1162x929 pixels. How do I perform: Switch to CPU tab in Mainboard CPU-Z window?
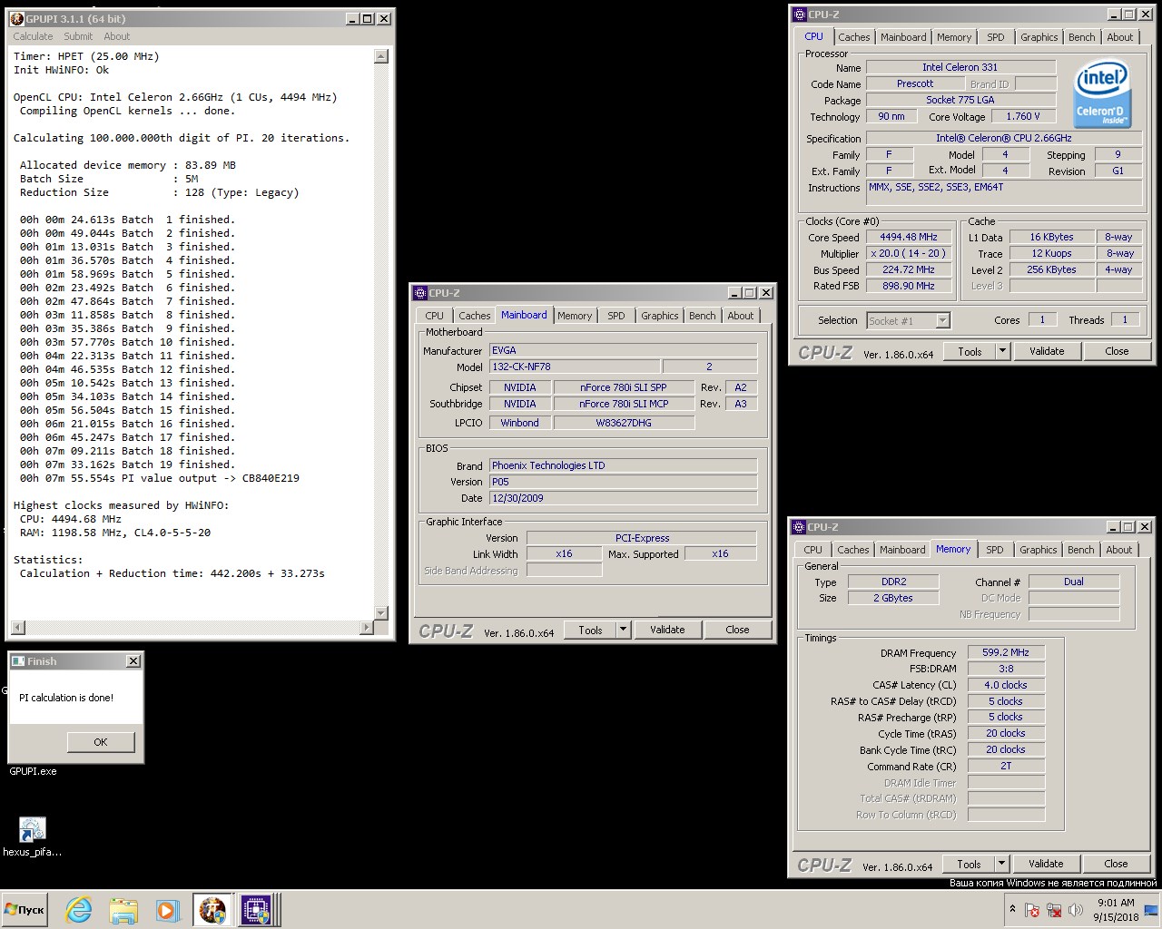[435, 316]
